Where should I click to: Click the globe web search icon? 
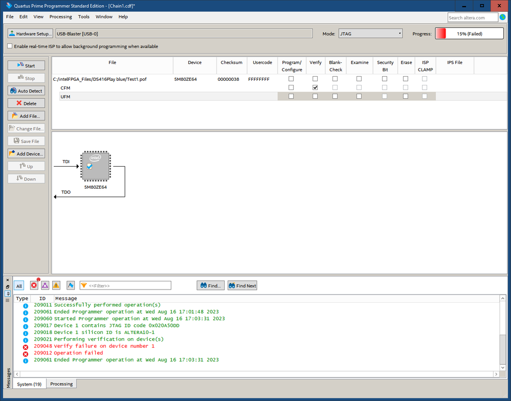pyautogui.click(x=502, y=17)
